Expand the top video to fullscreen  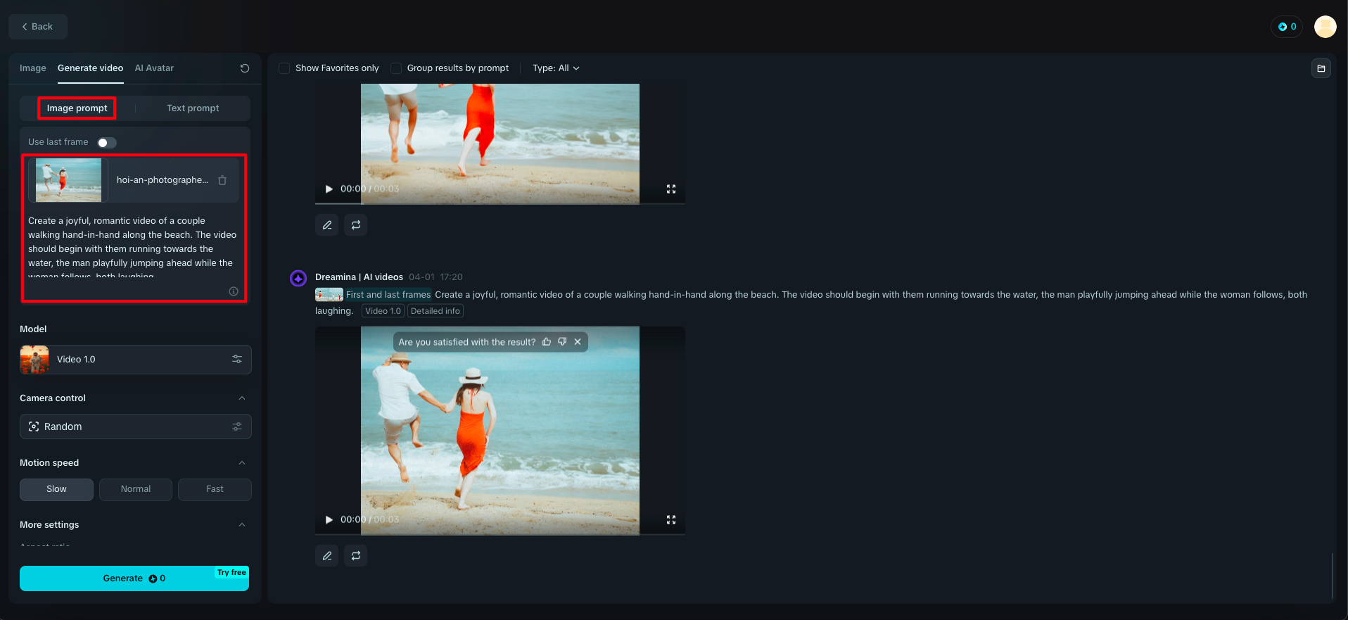click(x=671, y=189)
